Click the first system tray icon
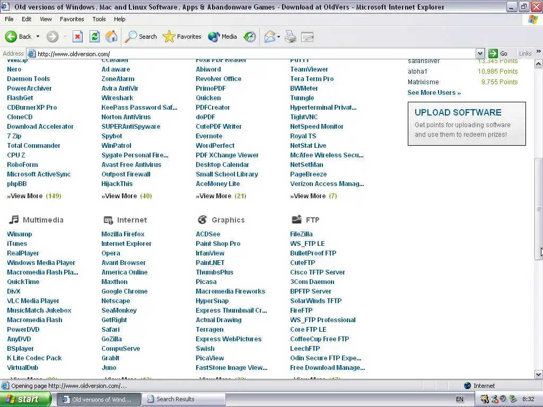This screenshot has width=543, height=407. 485,399
